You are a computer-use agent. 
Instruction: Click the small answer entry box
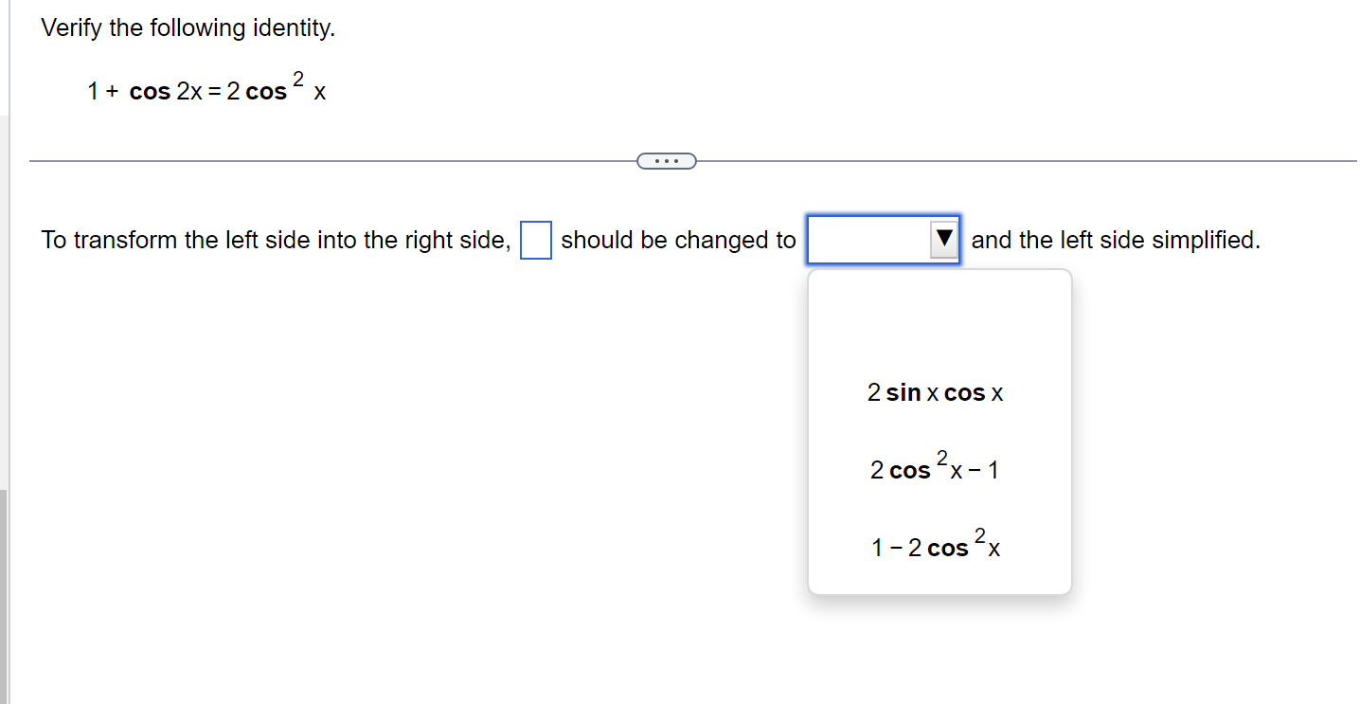[x=535, y=240]
